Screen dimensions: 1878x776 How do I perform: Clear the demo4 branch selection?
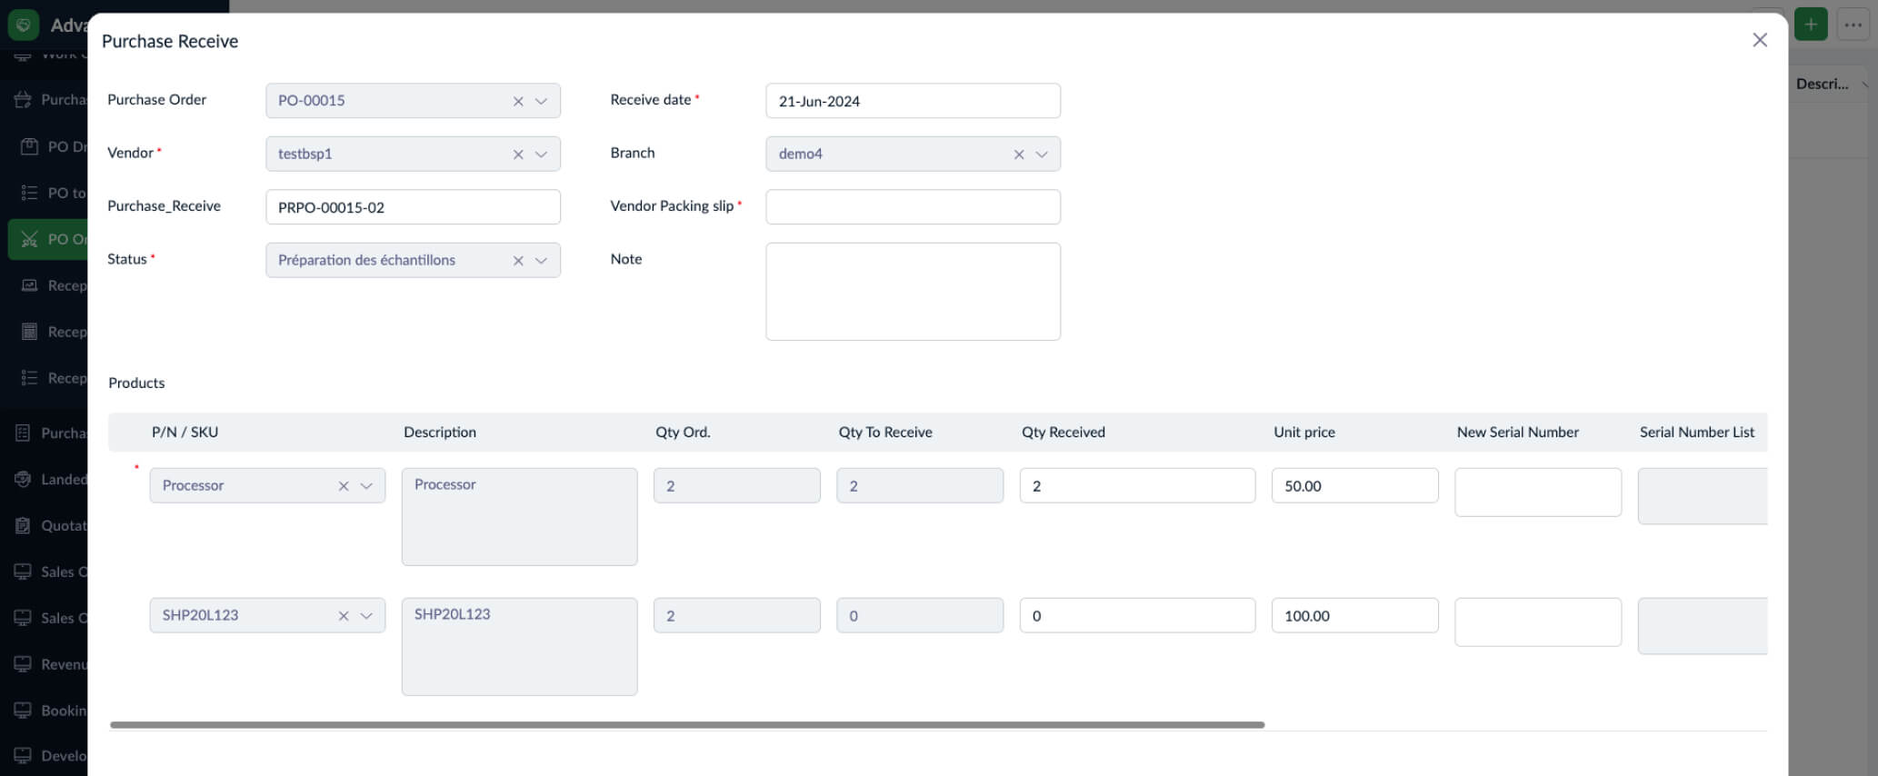[1018, 154]
